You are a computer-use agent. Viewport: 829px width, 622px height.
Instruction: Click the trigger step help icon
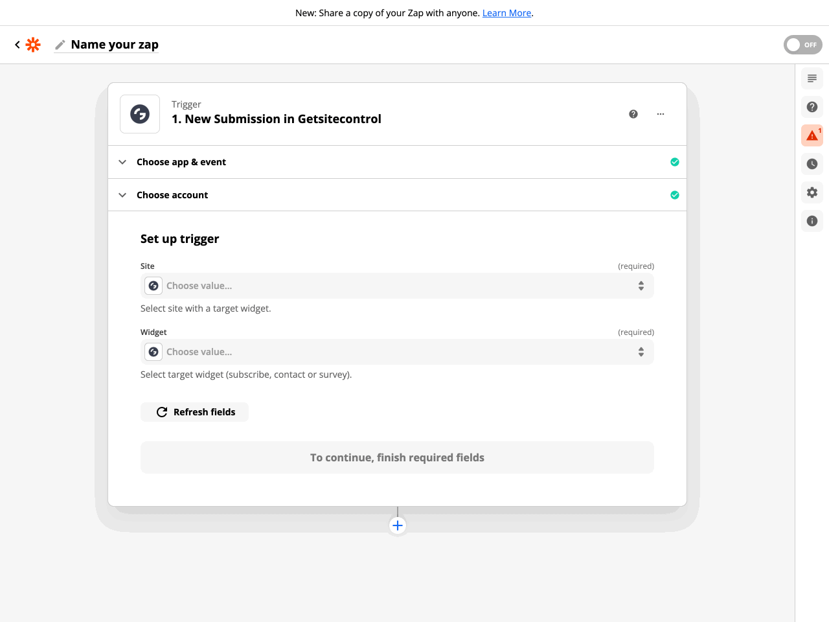pos(633,114)
